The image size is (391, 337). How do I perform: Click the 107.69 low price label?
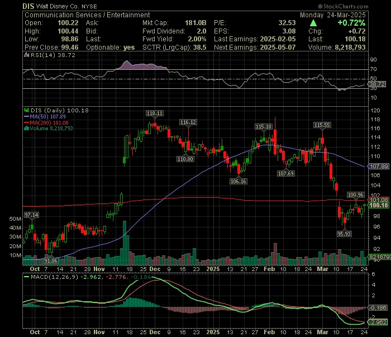286,173
